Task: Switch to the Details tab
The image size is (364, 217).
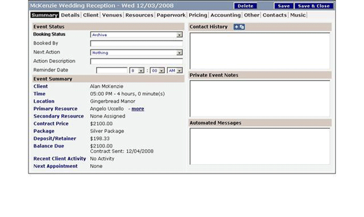Action: click(71, 15)
